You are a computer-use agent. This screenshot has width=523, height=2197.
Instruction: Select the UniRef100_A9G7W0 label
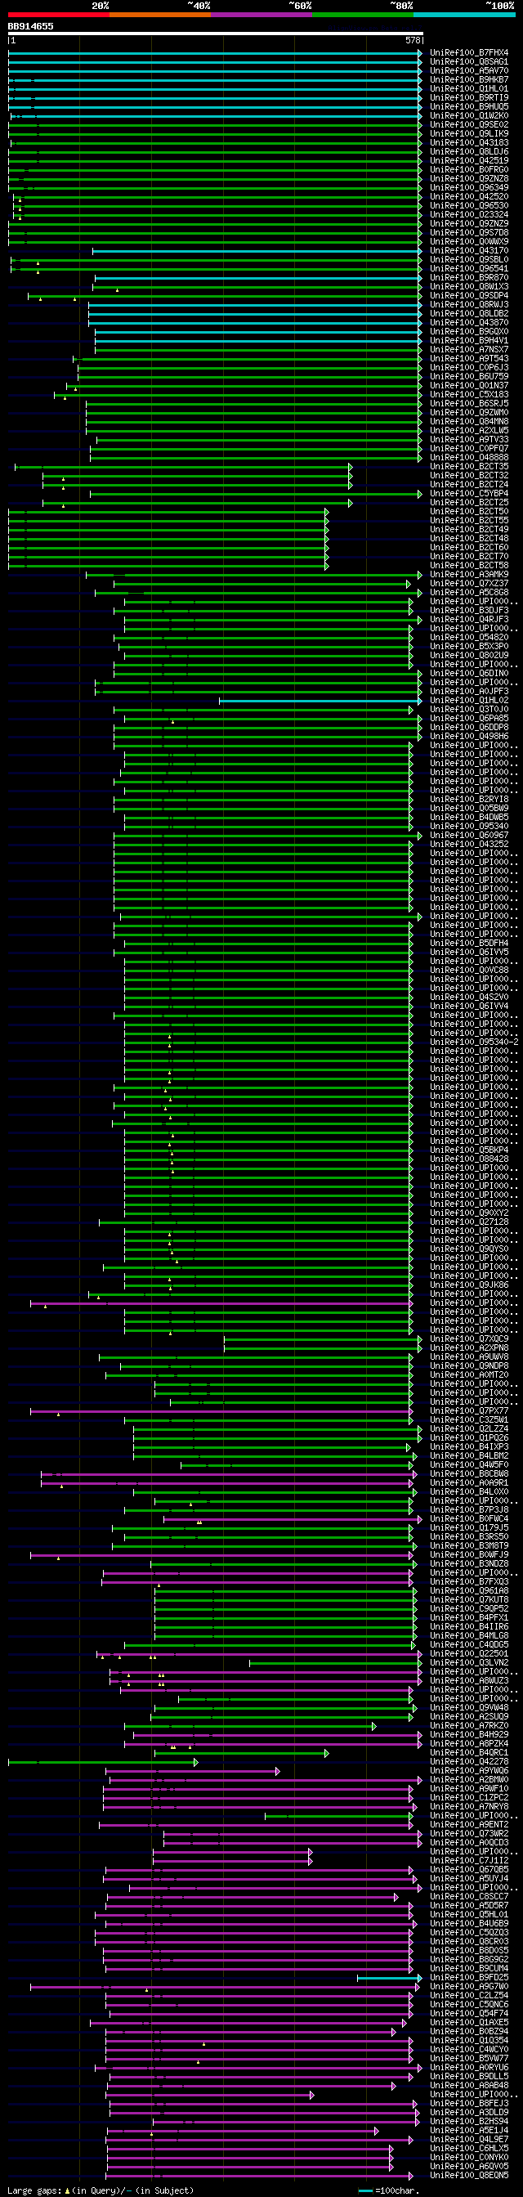469,1987
